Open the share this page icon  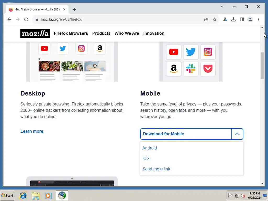(206, 19)
